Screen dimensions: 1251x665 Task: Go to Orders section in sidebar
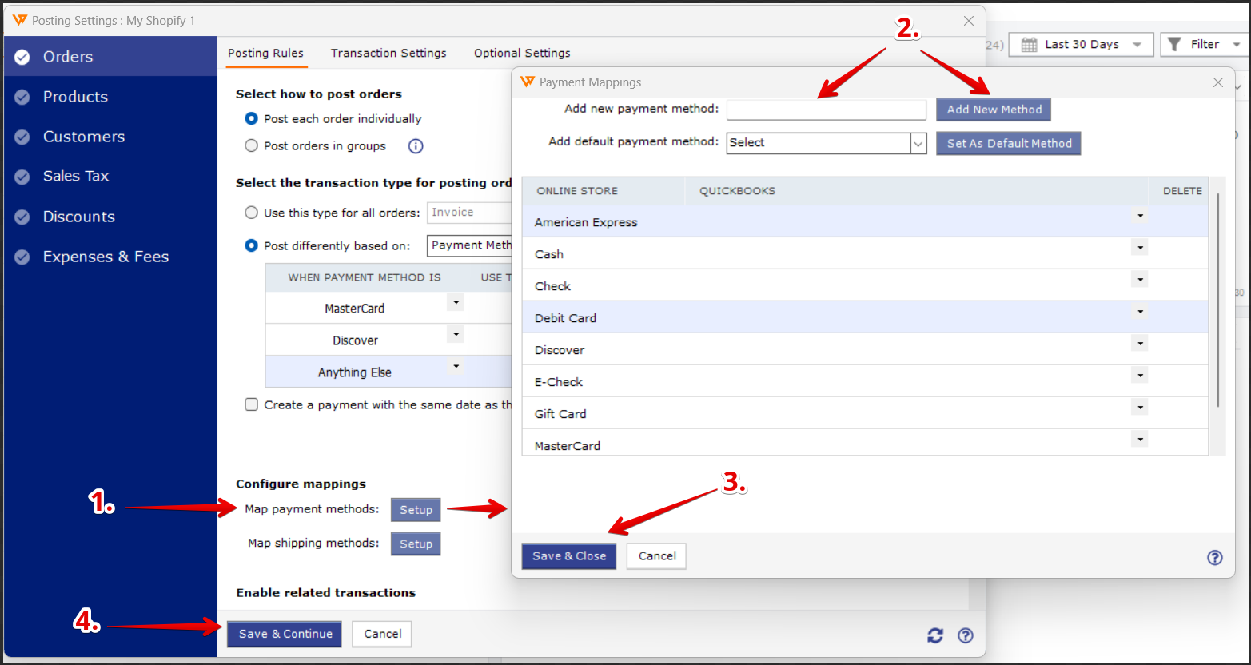click(110, 57)
